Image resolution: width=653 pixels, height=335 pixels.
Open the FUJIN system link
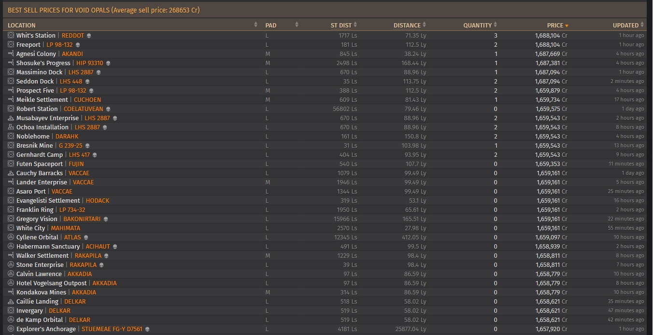pos(76,164)
